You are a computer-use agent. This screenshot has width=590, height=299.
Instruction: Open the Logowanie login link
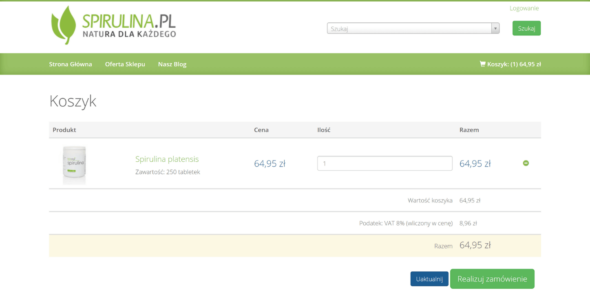click(524, 8)
